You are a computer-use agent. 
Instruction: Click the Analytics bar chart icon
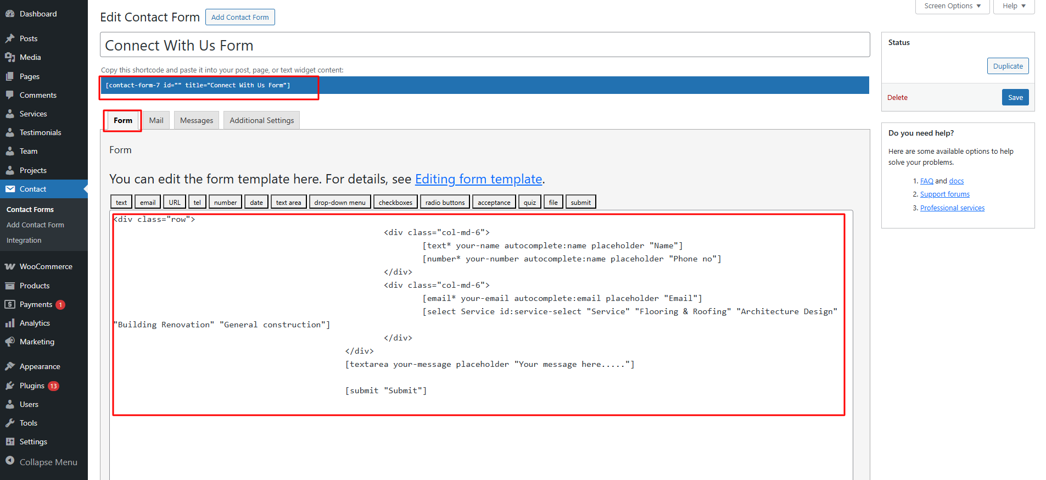click(x=10, y=323)
